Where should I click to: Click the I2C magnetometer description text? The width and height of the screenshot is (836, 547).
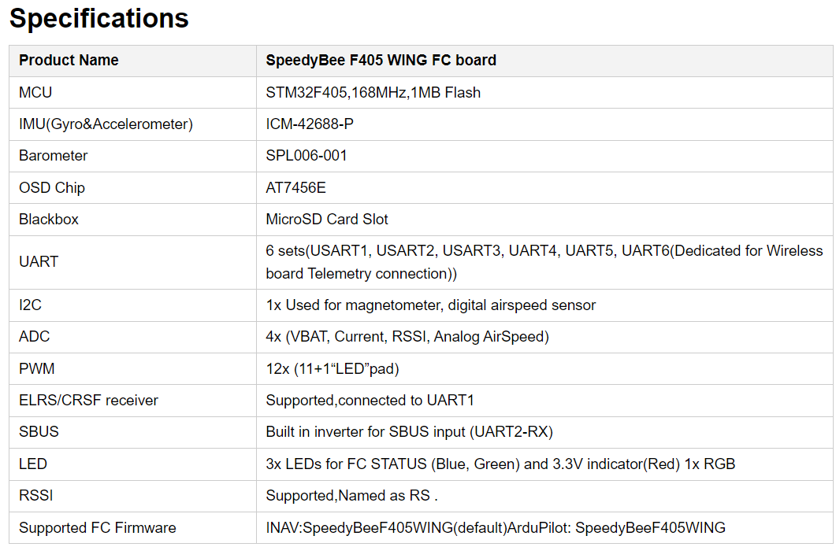431,305
